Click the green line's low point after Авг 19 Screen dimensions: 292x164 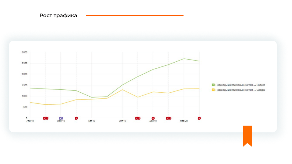92,97
